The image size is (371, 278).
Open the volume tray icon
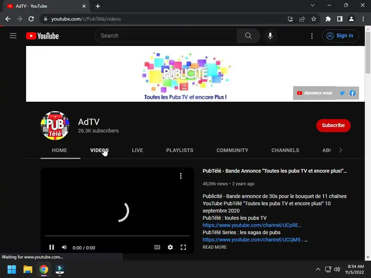pyautogui.click(x=337, y=269)
